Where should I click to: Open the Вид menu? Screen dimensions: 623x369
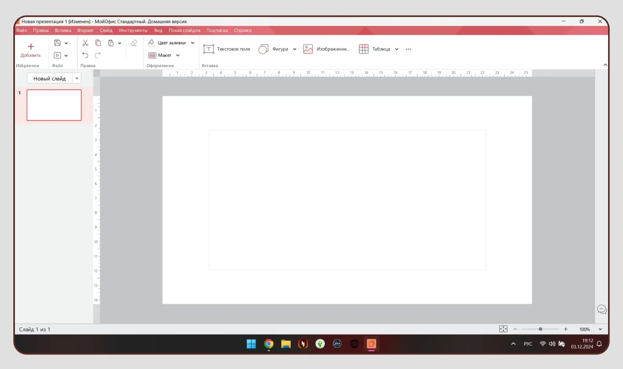pos(158,31)
